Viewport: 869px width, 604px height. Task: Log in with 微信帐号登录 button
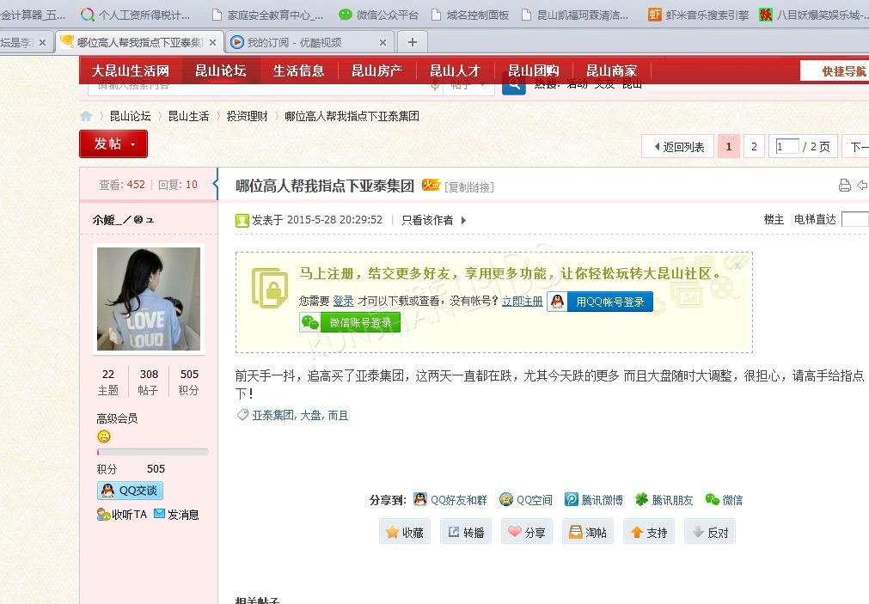(x=350, y=322)
